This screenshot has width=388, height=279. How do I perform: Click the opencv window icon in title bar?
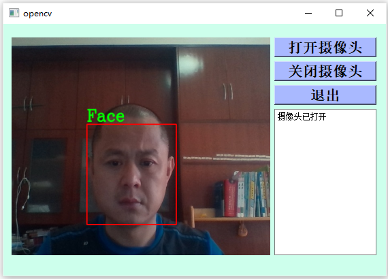pos(14,13)
